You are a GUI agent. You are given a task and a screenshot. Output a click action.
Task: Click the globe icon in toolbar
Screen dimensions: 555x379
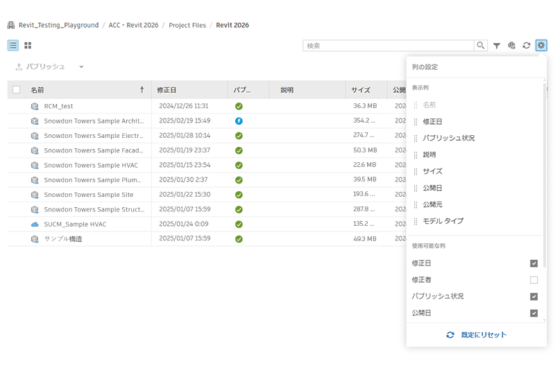point(511,45)
